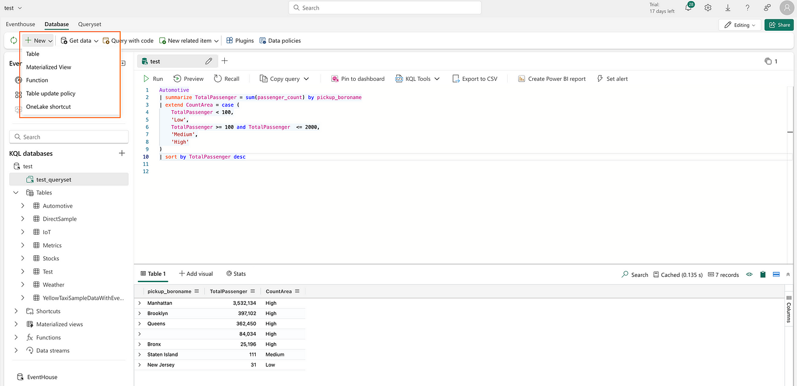Screen dimensions: 797x386
Task: Click Set alert
Action: point(612,79)
